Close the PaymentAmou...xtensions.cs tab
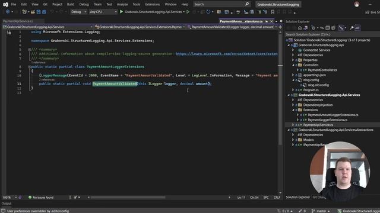This screenshot has width=380, height=213. point(271,21)
